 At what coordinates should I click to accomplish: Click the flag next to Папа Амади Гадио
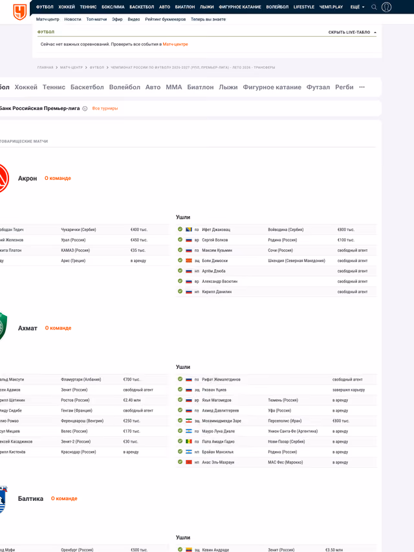pyautogui.click(x=189, y=441)
